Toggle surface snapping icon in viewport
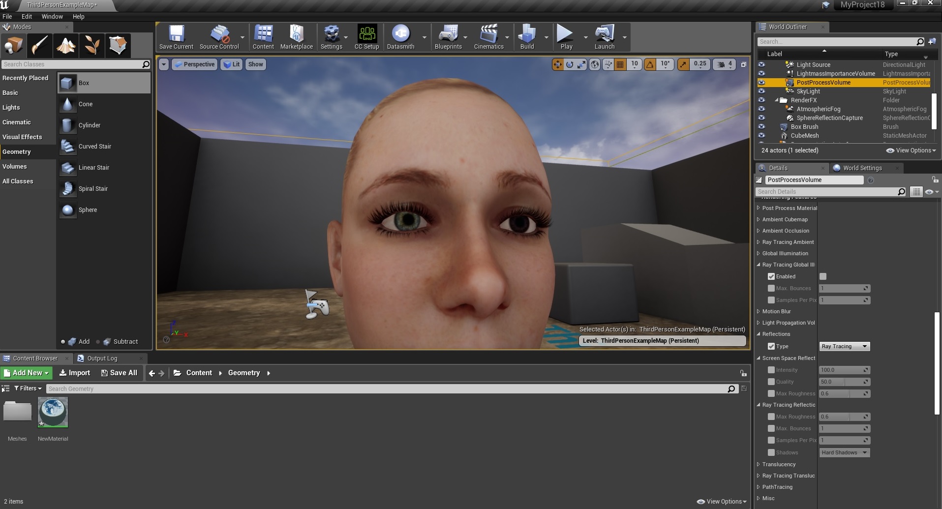Viewport: 942px width, 509px height. (608, 64)
